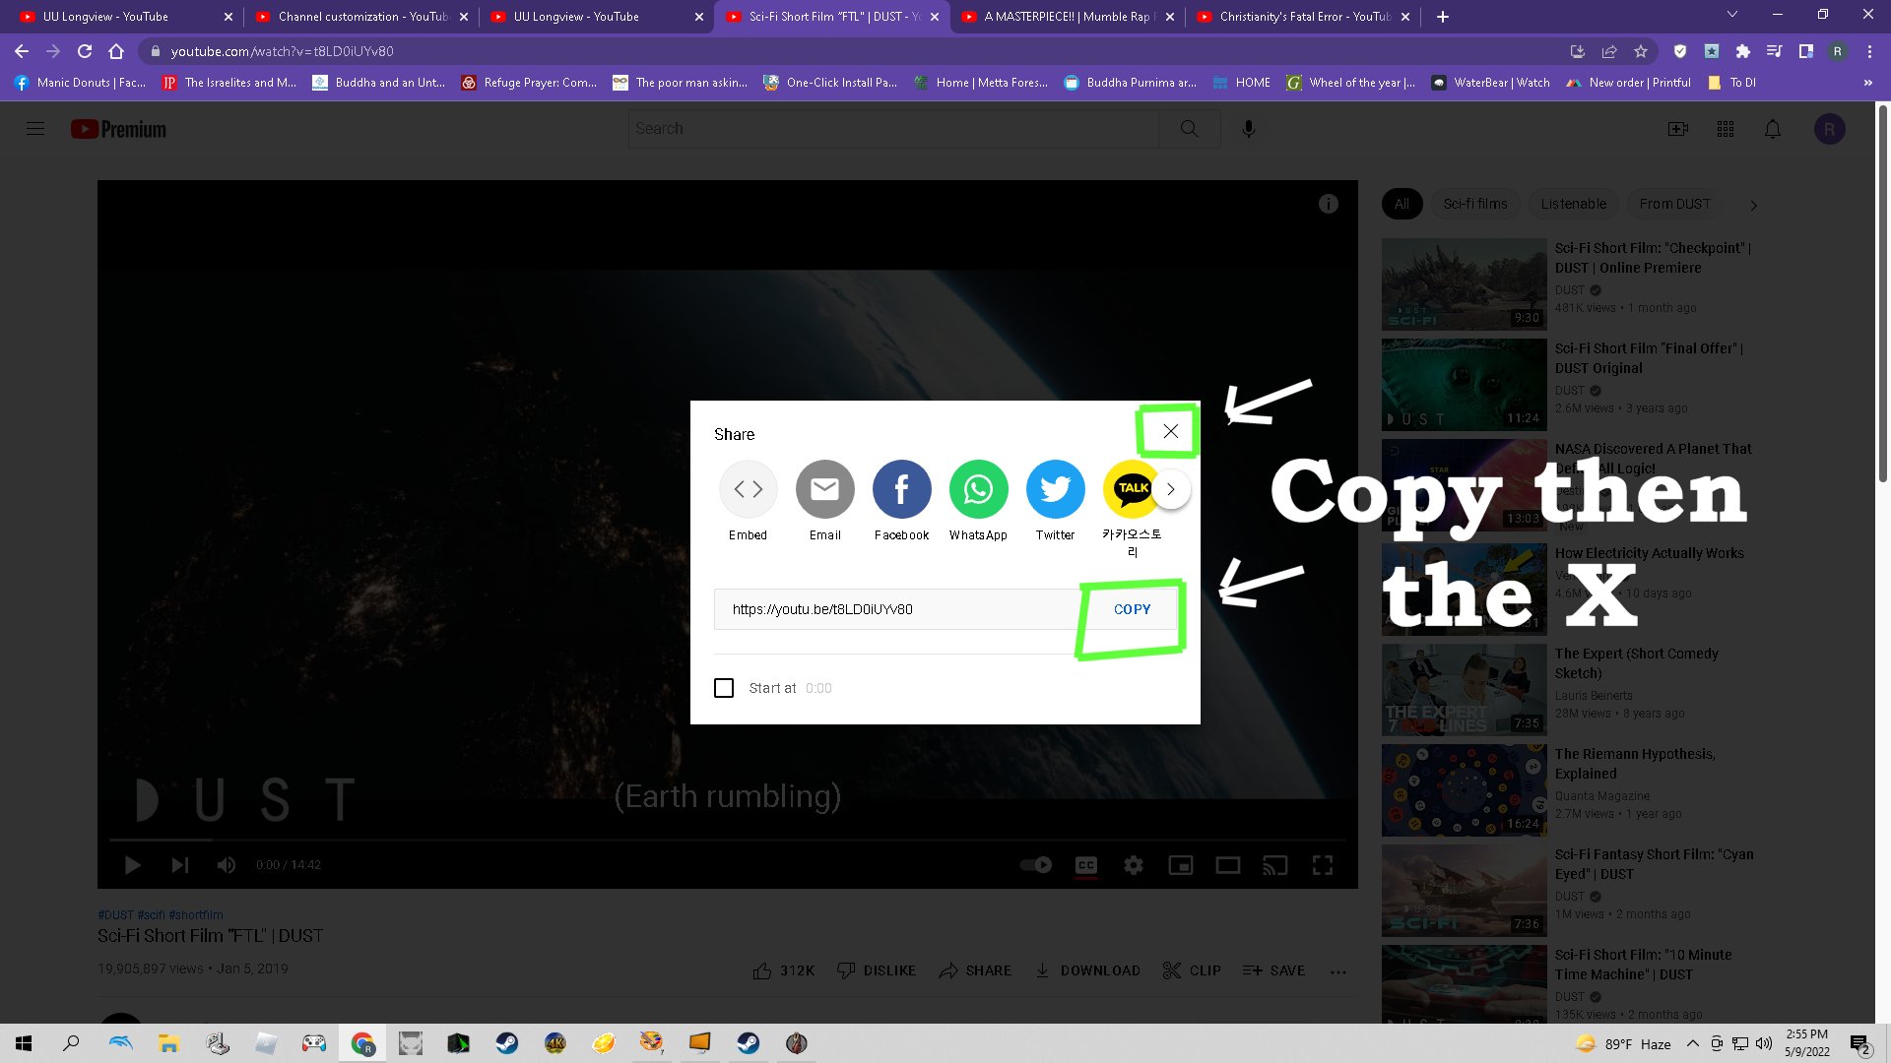Skip to the next video
1891x1063 pixels.
pyautogui.click(x=179, y=865)
